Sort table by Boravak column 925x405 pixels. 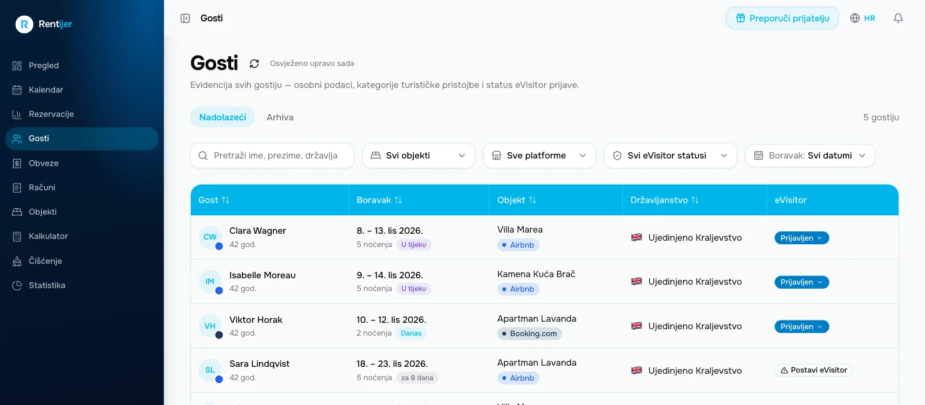click(379, 200)
